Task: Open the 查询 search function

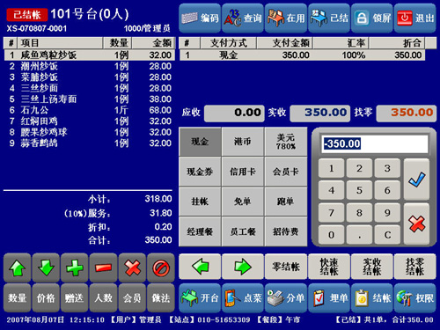Action: point(243,18)
